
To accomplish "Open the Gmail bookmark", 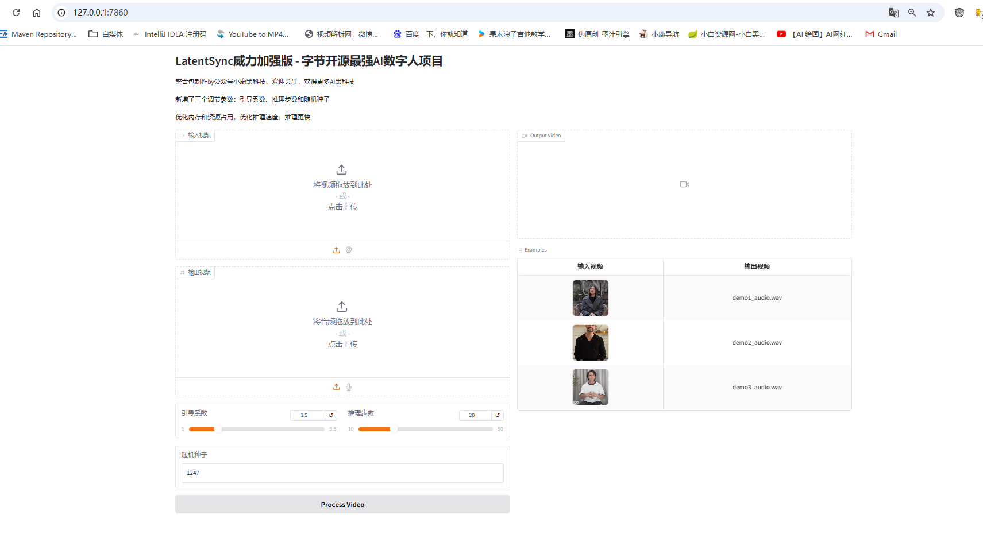I will point(881,34).
